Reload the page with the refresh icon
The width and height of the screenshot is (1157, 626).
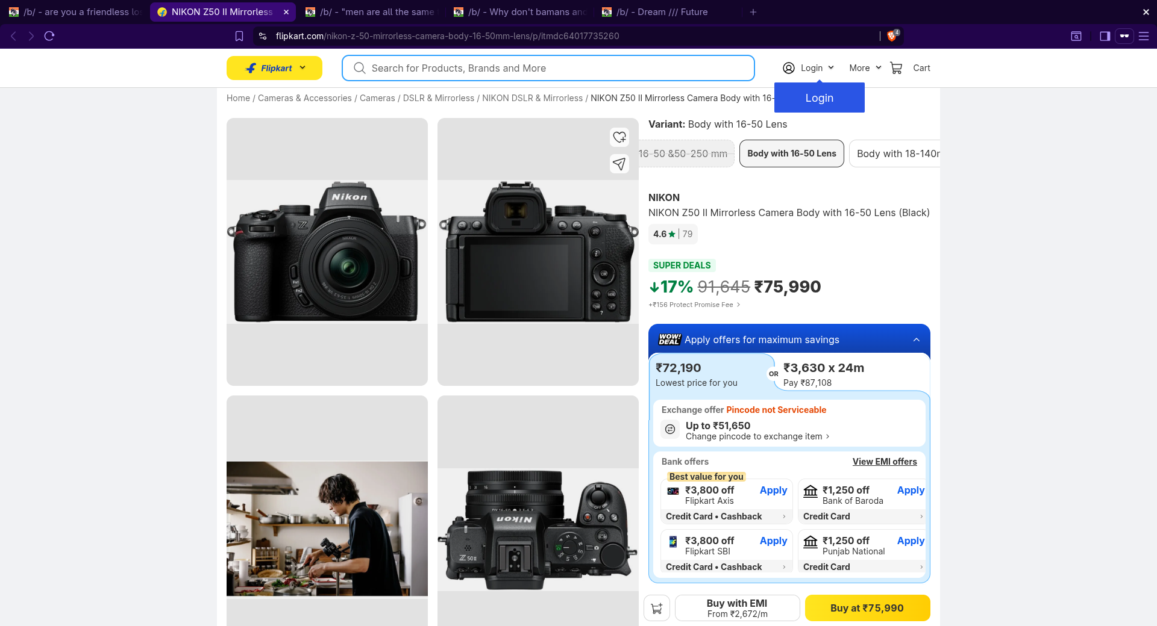tap(49, 36)
